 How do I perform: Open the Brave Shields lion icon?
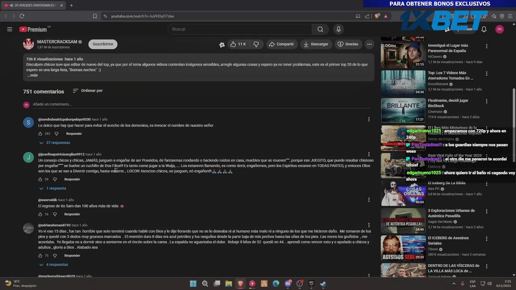click(x=377, y=16)
